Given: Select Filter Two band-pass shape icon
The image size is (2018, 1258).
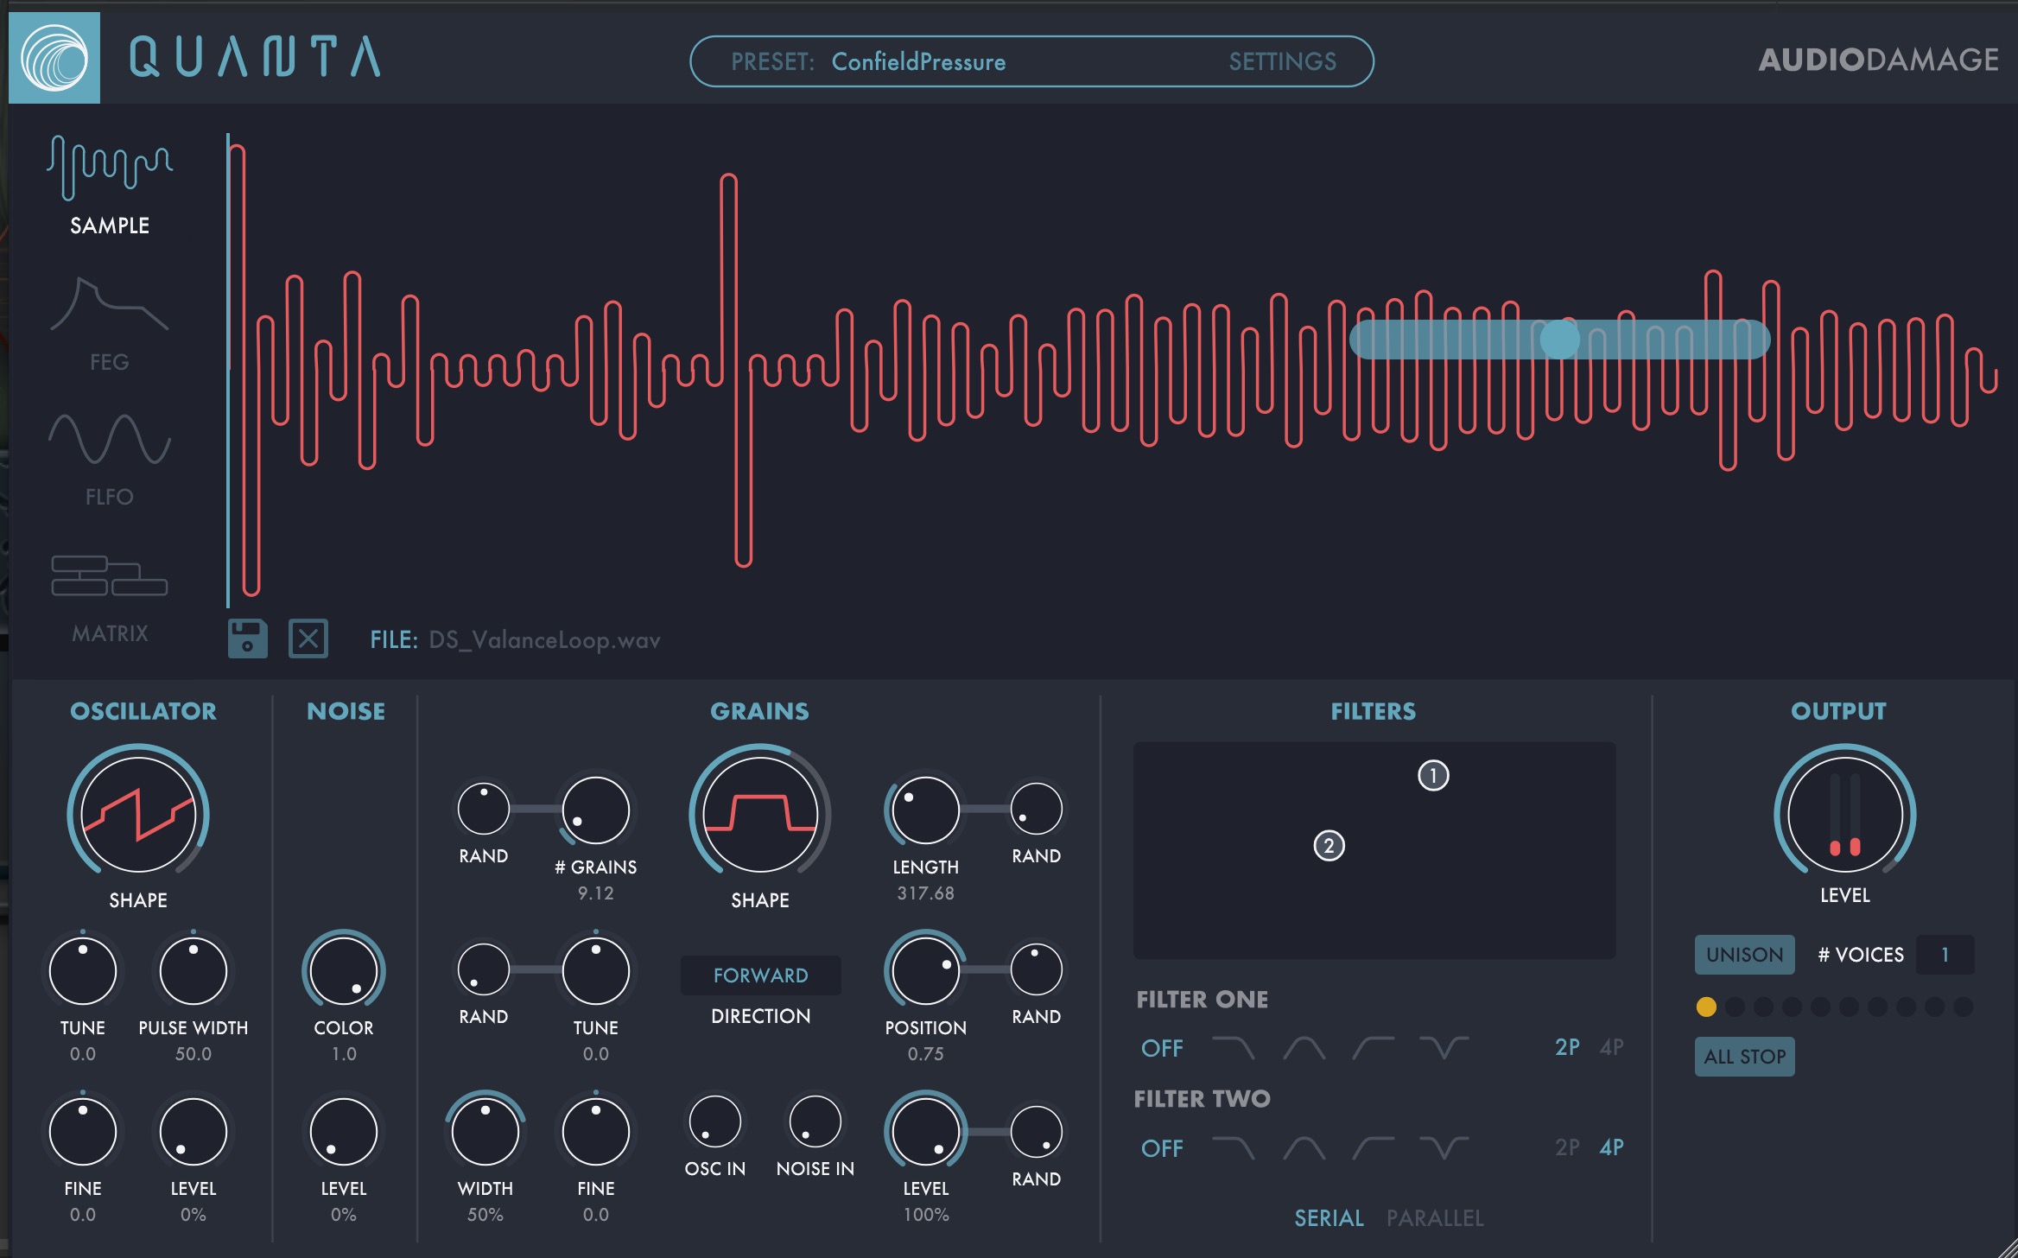Looking at the screenshot, I should (1304, 1148).
